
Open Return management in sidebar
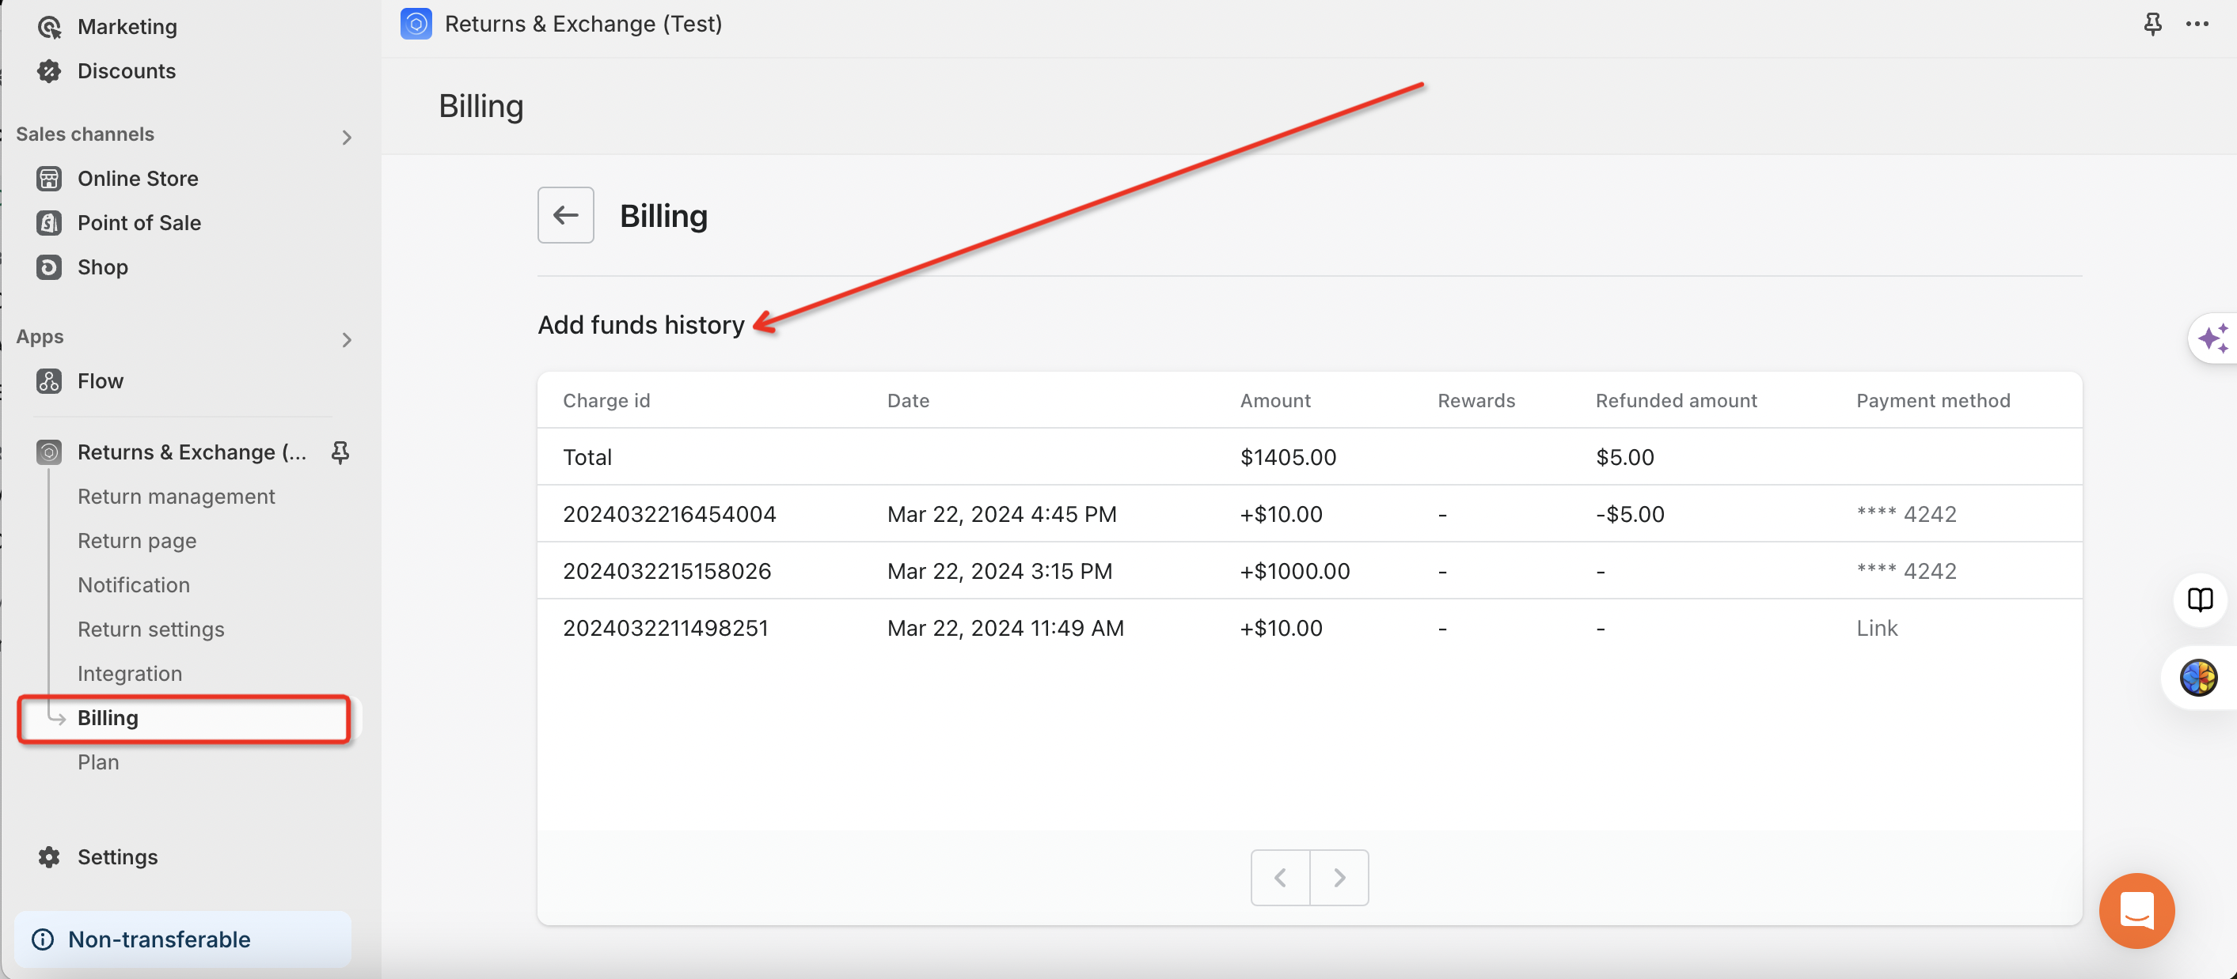pos(176,496)
